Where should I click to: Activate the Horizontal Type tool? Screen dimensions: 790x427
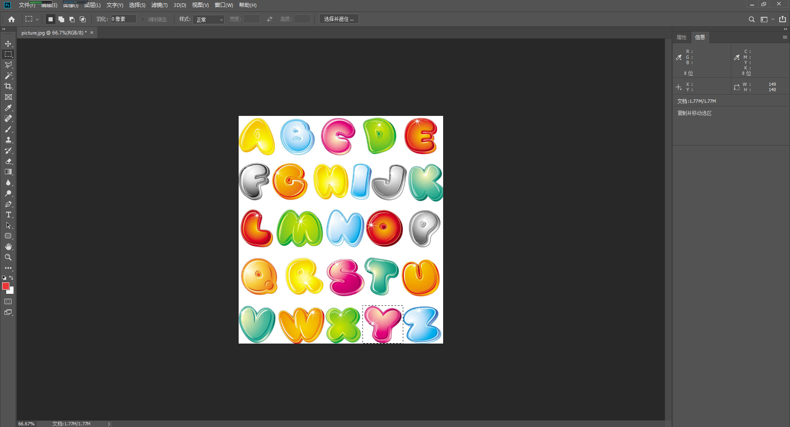coord(8,215)
